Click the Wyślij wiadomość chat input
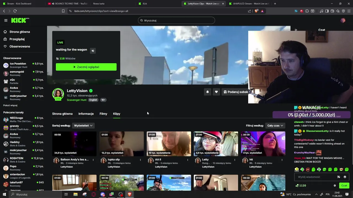 [316, 177]
